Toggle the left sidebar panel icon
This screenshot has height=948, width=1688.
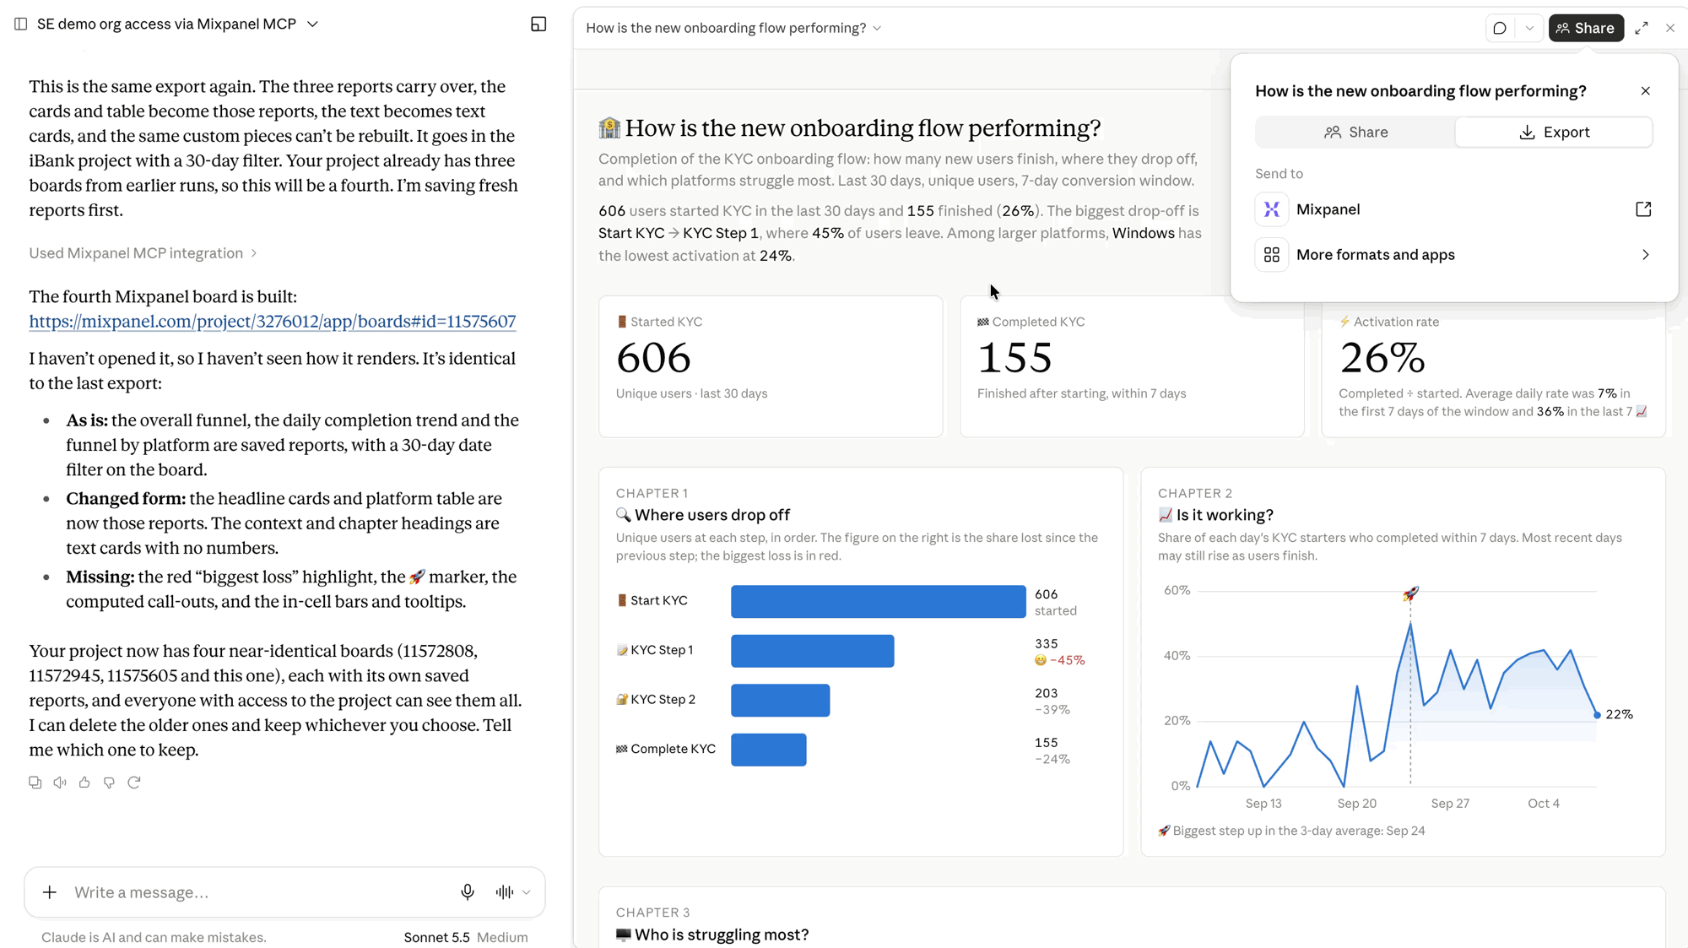click(x=20, y=24)
